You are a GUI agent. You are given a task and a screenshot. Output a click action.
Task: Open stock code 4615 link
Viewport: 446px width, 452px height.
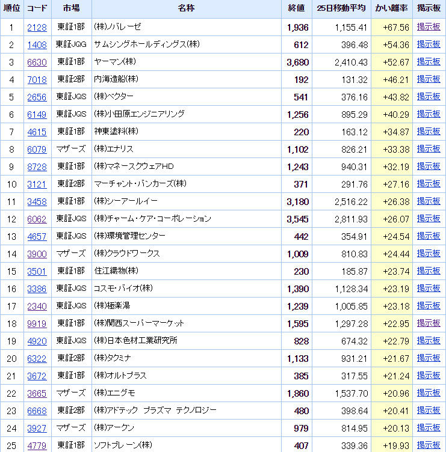37,132
